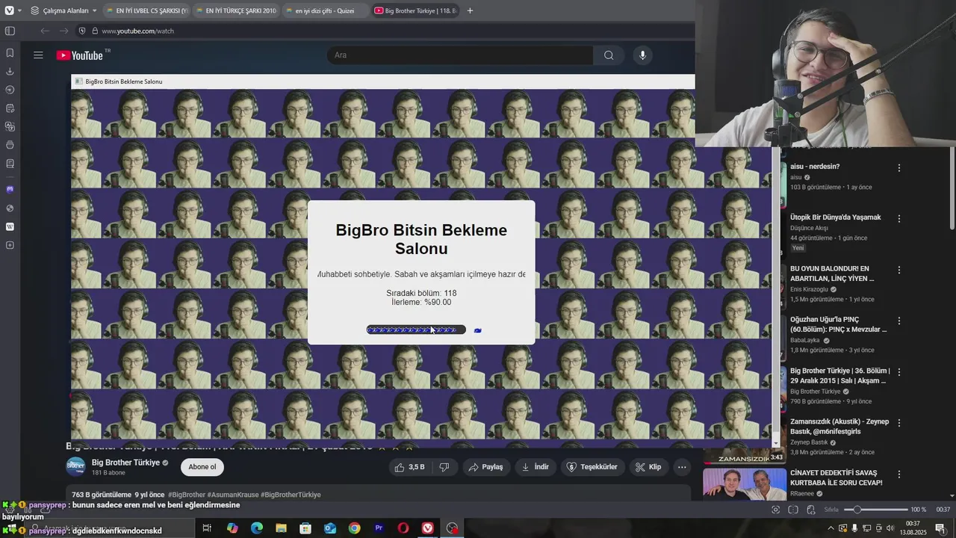
Task: Focus the www.youtube.com/watch address field
Action: (137, 31)
